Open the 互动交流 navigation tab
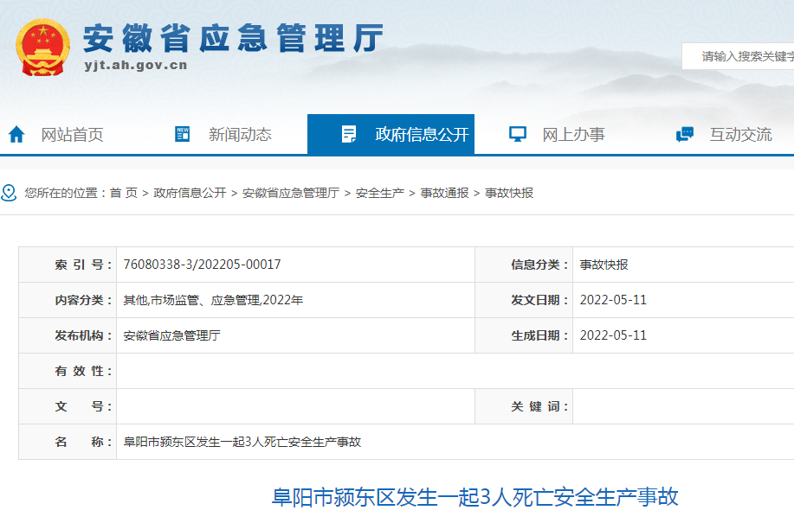This screenshot has width=794, height=523. click(x=740, y=134)
